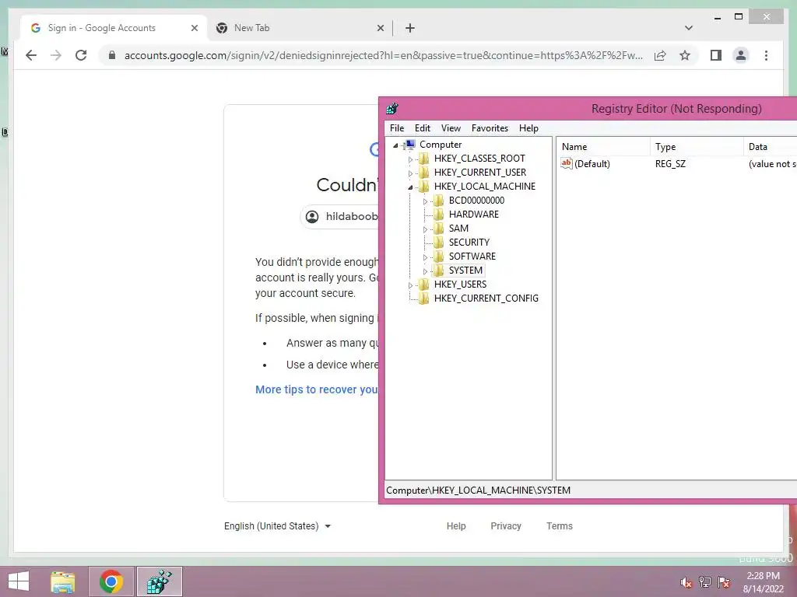The height and width of the screenshot is (597, 797).
Task: Open the Help footer link
Action: (x=456, y=526)
